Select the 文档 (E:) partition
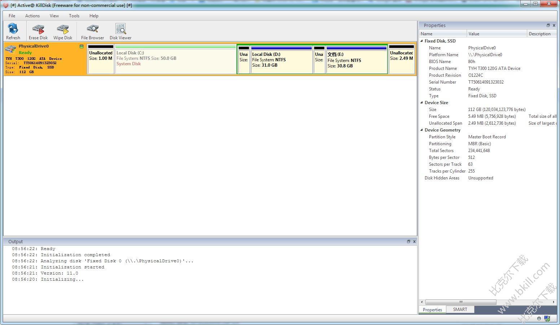The width and height of the screenshot is (560, 325). click(x=356, y=60)
